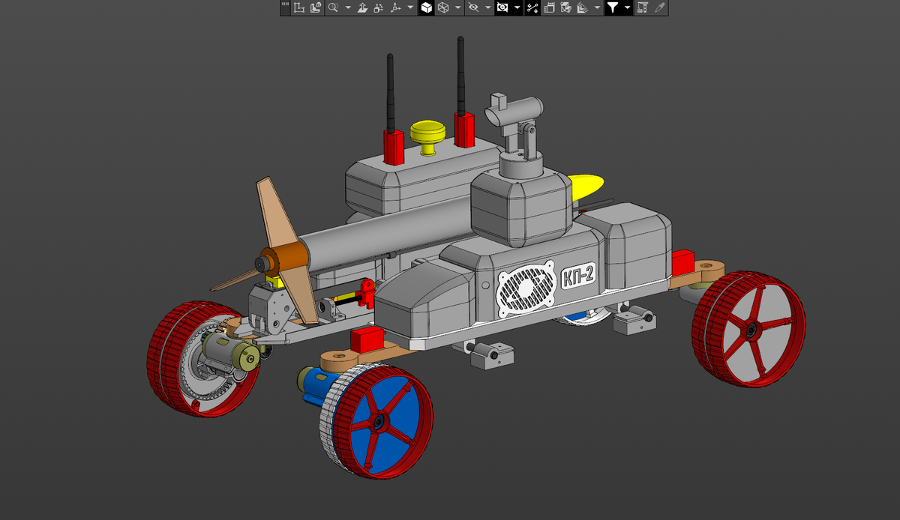Click the layered triangle toolbar icon
Screen dimensions: 900x520
582,7
